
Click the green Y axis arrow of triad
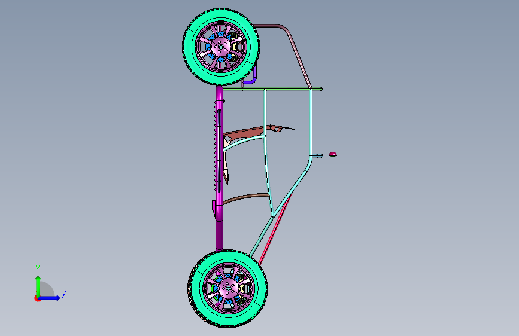[x=38, y=286]
